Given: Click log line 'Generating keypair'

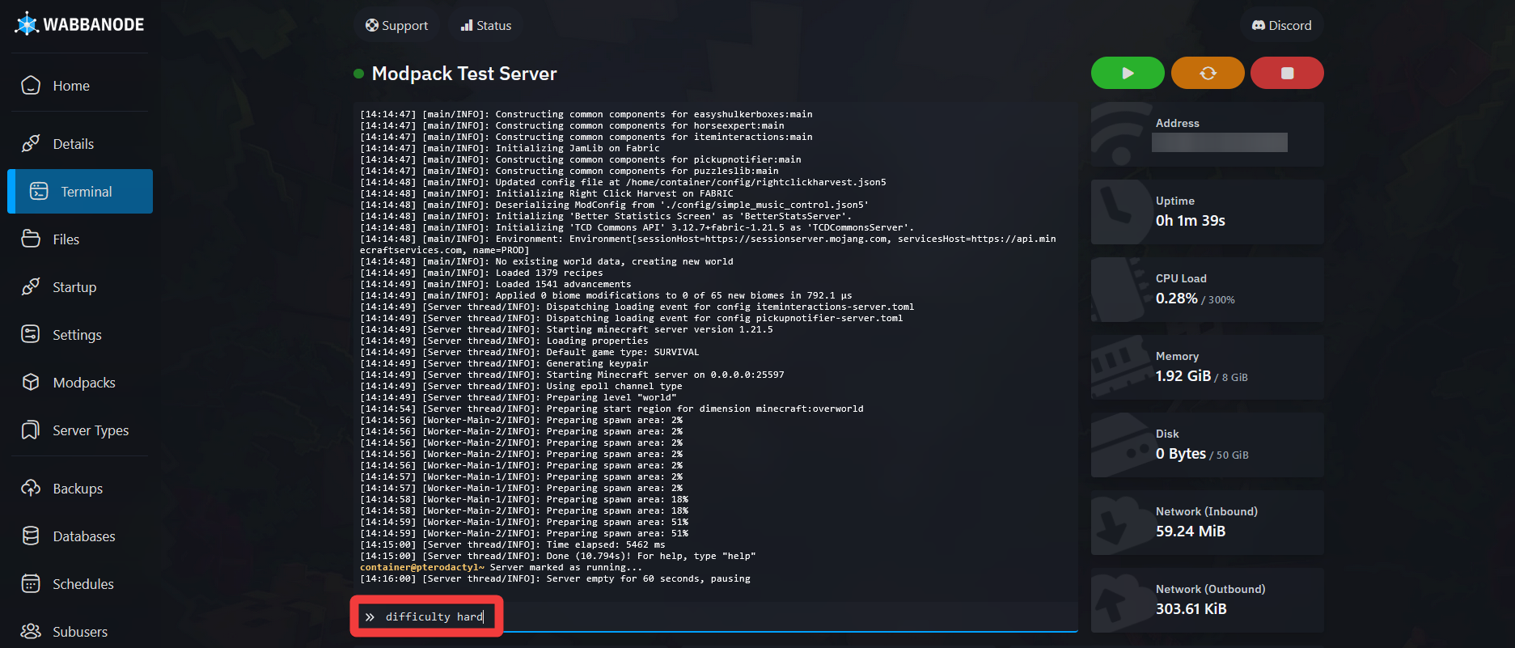Looking at the screenshot, I should coord(504,363).
